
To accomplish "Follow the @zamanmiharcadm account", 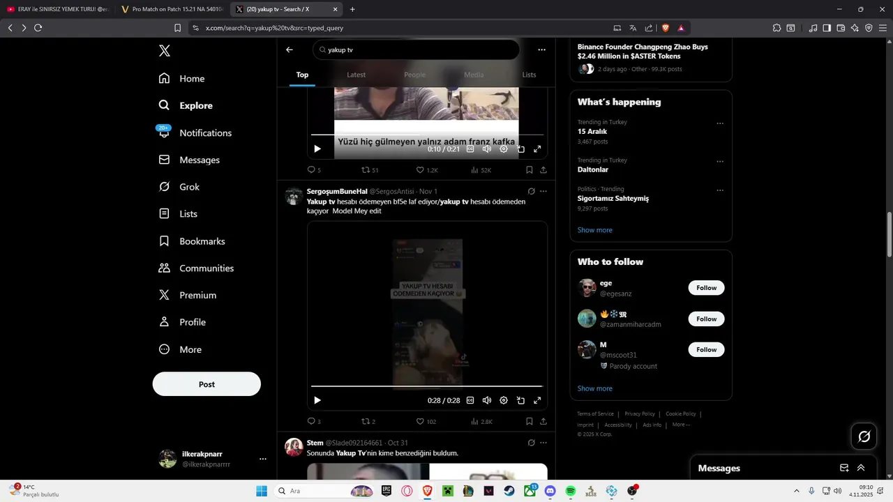I will (706, 319).
